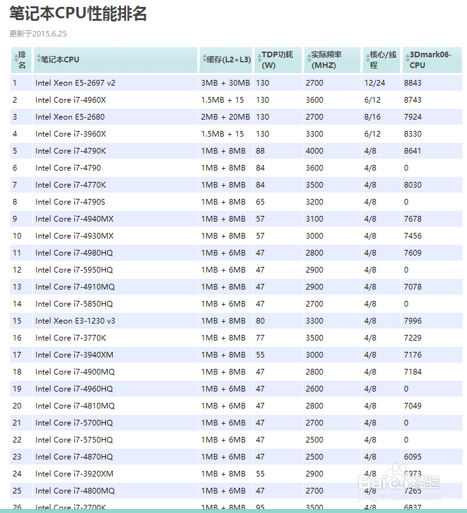The image size is (467, 513).
Task: Click TDP value 77
Action: point(260,338)
